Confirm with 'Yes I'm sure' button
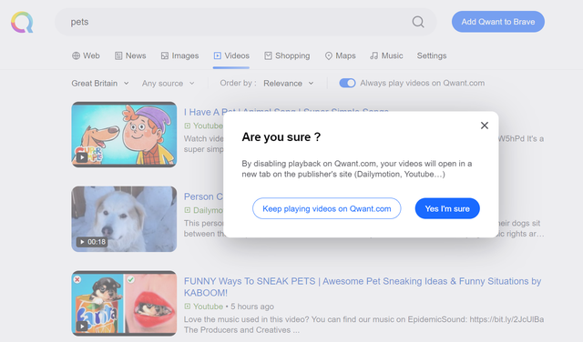 point(447,208)
